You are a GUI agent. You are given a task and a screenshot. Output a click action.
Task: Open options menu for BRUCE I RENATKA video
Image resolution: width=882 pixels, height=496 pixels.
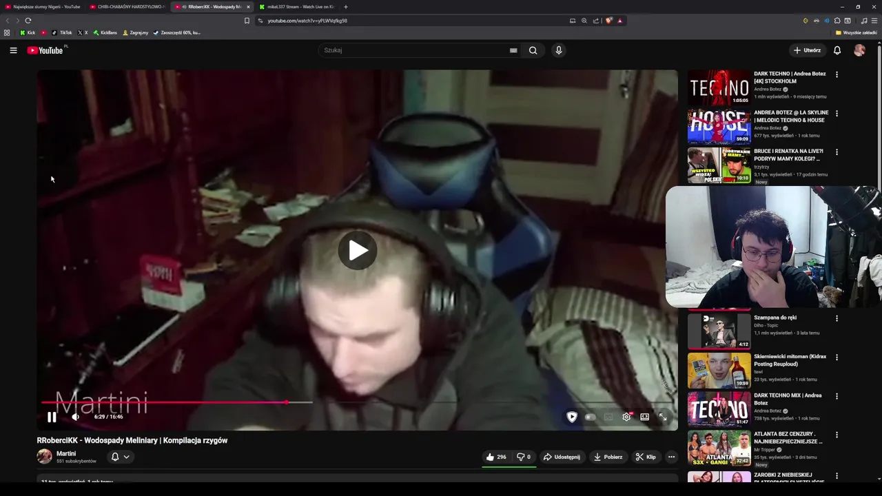coord(837,152)
